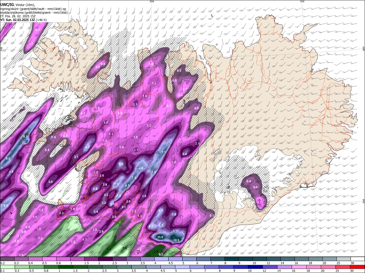The image size is (365, 273).
Task: Click the 'rigning/skúrir' legend description line
Action: click(x=33, y=9)
